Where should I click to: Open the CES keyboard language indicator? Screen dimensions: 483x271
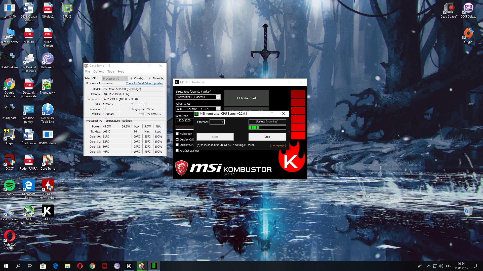point(449,266)
